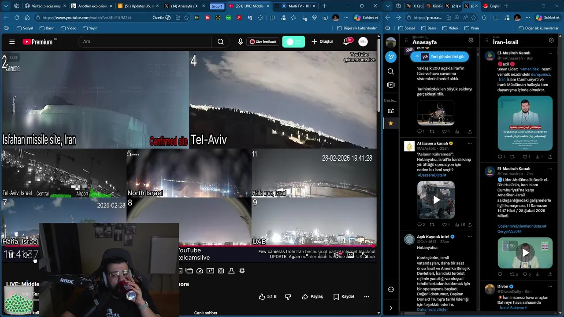This screenshot has width=564, height=317.
Task: Toggle theater mode on the player
Action: pyautogui.click(x=351, y=255)
